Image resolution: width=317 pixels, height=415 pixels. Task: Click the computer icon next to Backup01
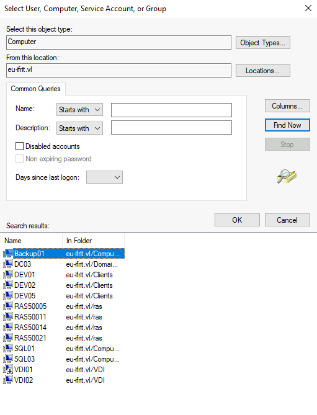tap(8, 254)
